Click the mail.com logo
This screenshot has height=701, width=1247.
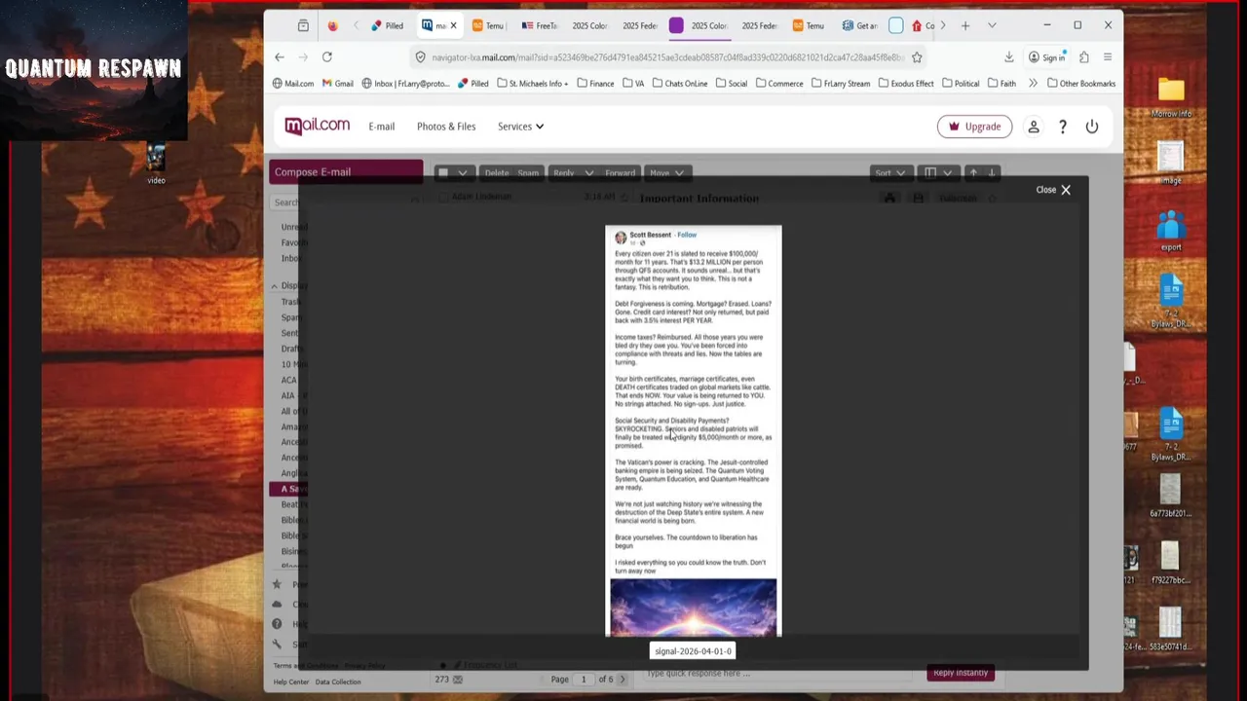pyautogui.click(x=317, y=126)
